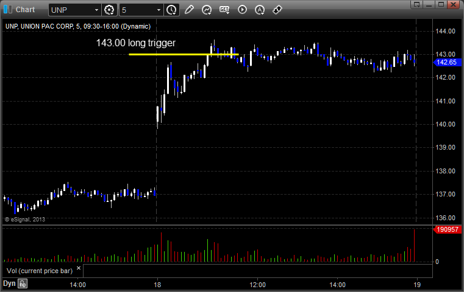
Task: Click the Chart title text in toolbar
Action: click(x=25, y=10)
